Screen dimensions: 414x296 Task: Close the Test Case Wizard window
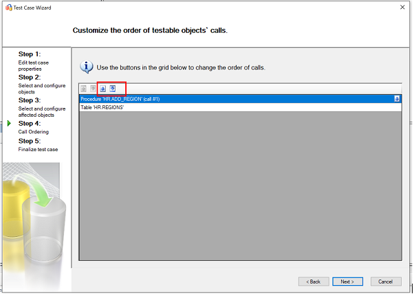pos(402,8)
